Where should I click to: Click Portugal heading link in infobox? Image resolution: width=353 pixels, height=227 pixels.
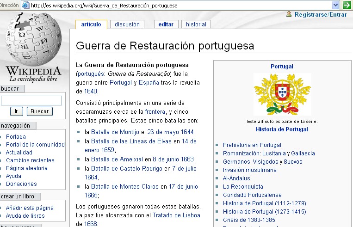(282, 67)
